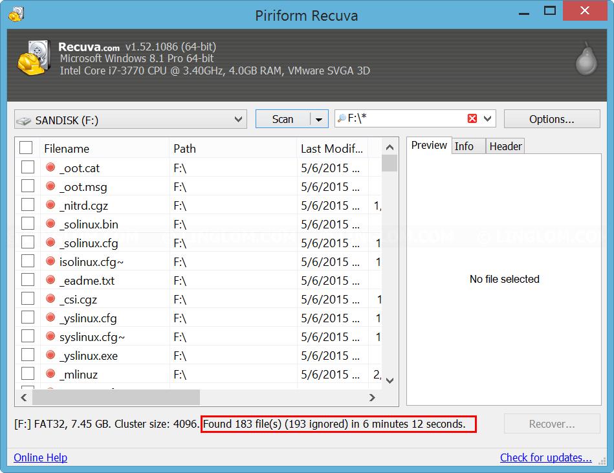The height and width of the screenshot is (473, 614).
Task: Toggle the select-all checkbox in header
Action: tap(26, 148)
